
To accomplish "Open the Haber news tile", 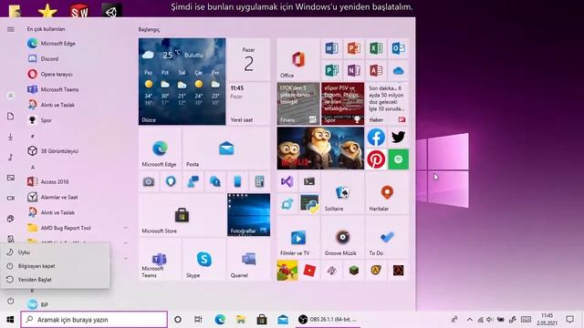I will click(x=387, y=104).
